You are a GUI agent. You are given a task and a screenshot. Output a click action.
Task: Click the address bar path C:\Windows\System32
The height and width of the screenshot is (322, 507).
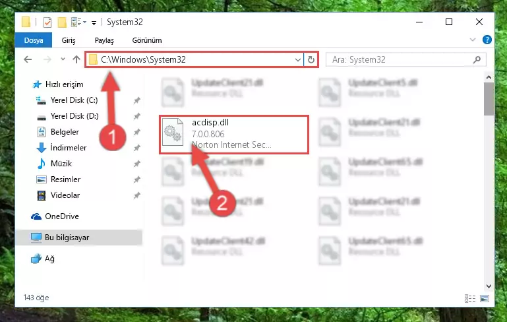tap(143, 59)
